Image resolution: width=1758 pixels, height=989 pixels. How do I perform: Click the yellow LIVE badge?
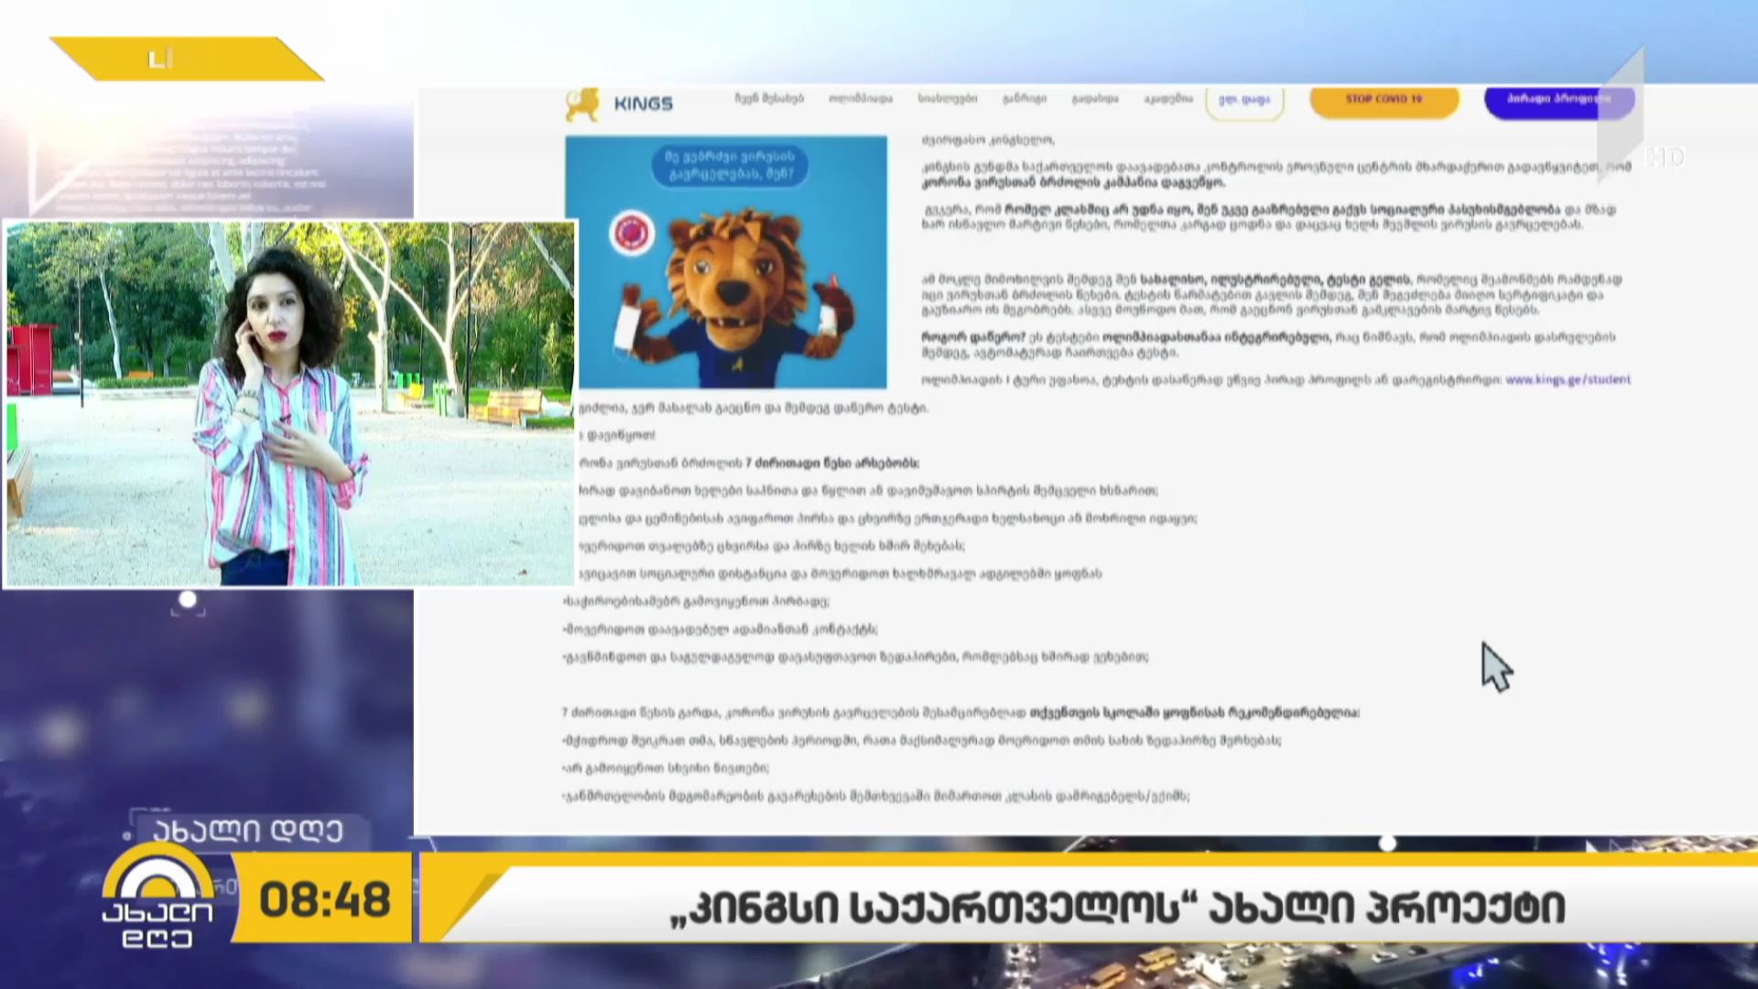coord(187,59)
